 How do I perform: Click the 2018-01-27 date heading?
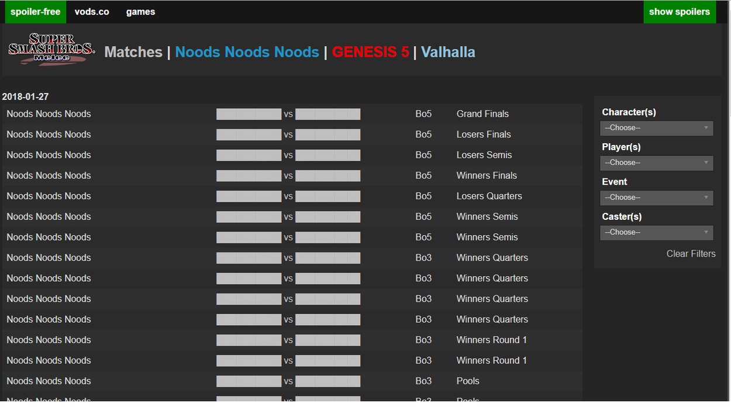(25, 97)
